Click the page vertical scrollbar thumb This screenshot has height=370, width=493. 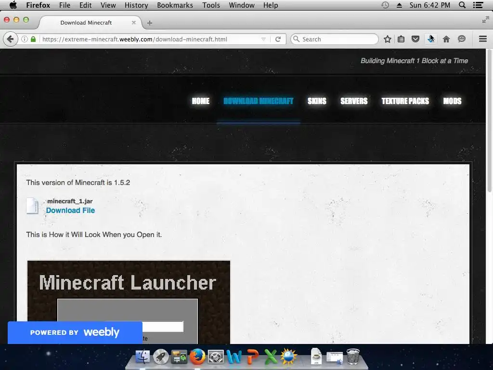point(489,121)
